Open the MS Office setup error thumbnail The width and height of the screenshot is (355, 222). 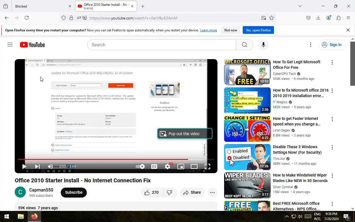(247, 100)
